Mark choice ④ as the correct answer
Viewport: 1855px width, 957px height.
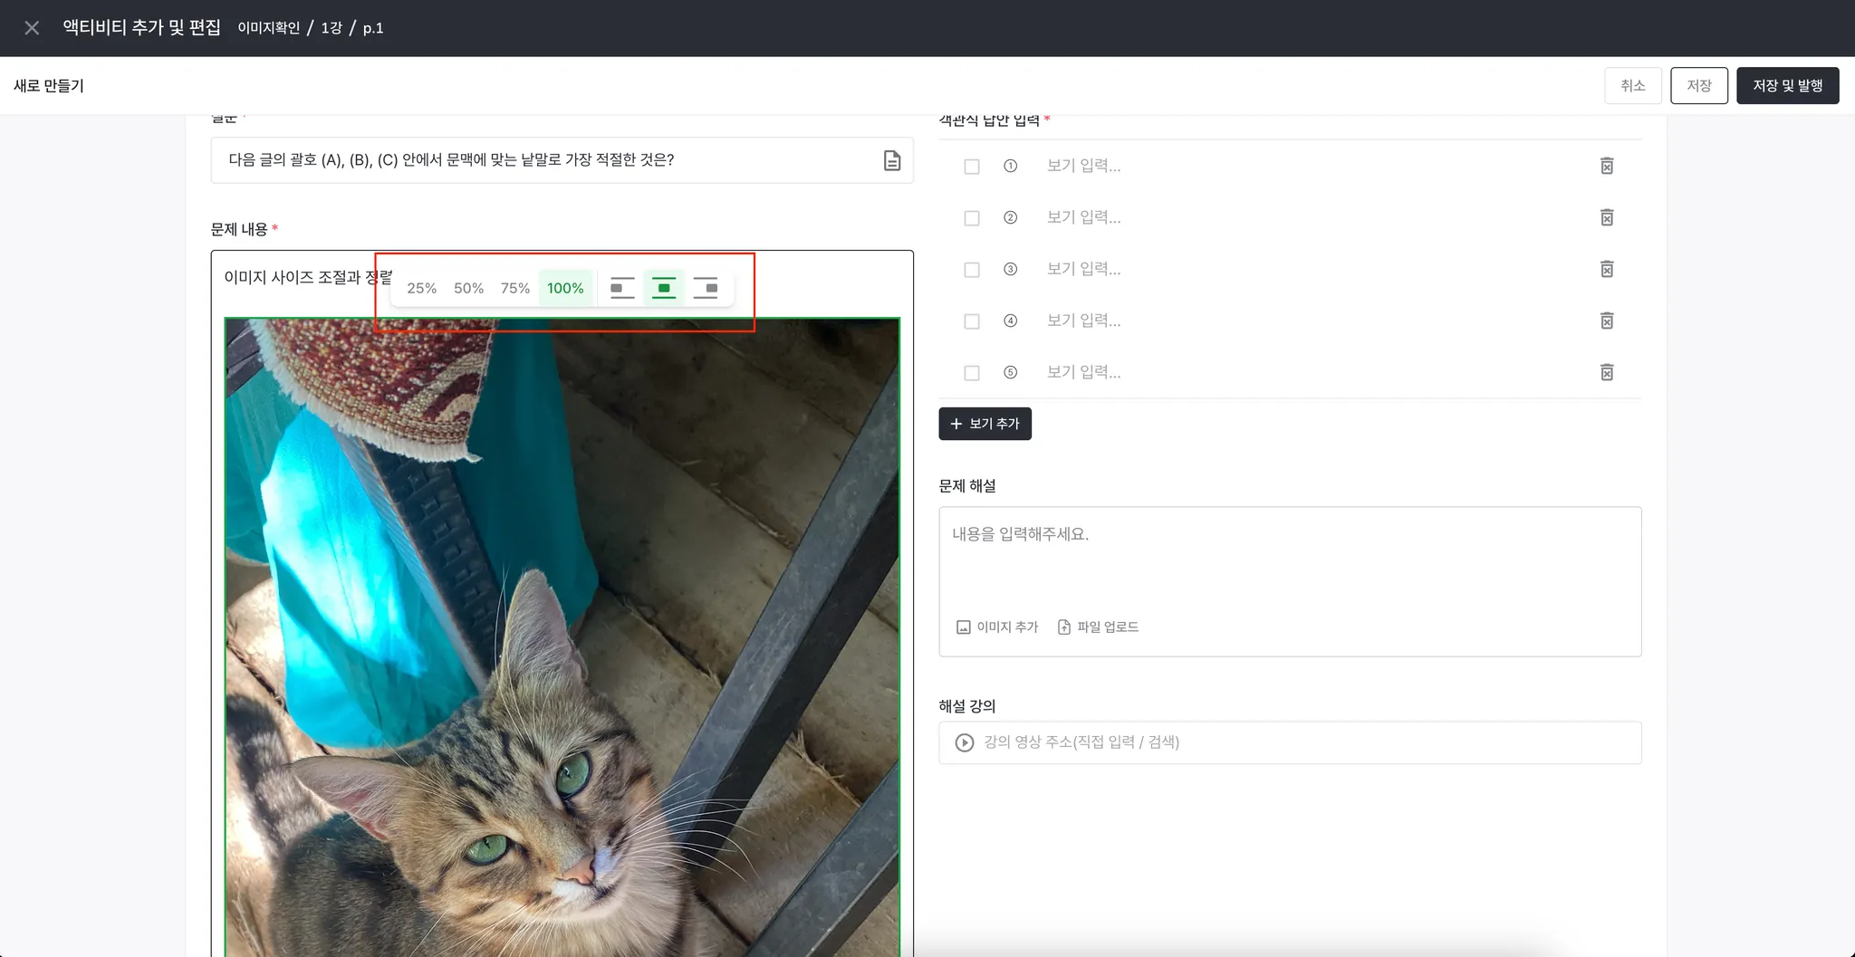[972, 321]
